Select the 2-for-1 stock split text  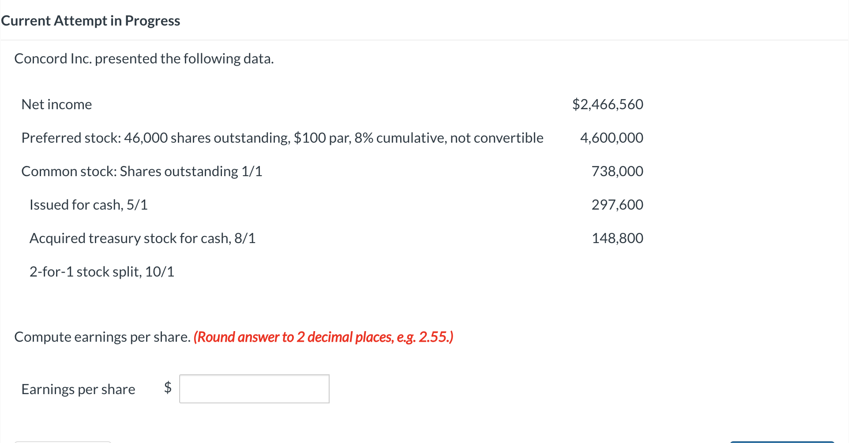[x=101, y=271]
